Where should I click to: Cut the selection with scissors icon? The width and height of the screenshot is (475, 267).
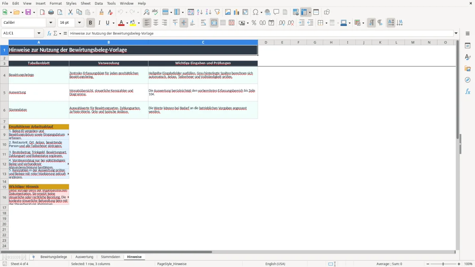coord(70,12)
